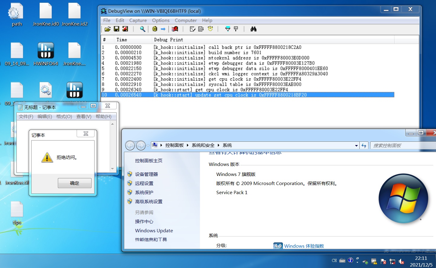Screen dimensions: 436x268
Task: Open 高级系统设置 link
Action: (149, 202)
